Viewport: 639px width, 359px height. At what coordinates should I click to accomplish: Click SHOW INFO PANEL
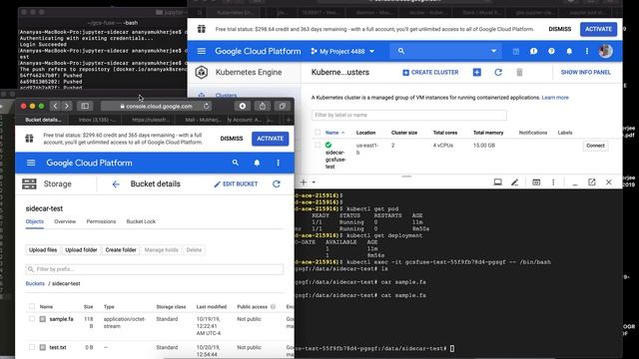[586, 73]
